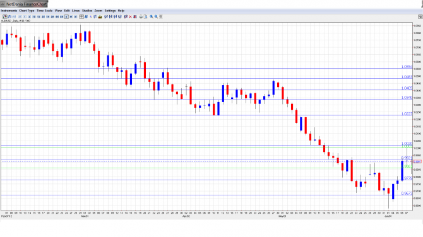Click the AUDUSD Daily chart info label
This screenshot has height=237, width=423.
(x=16, y=21)
